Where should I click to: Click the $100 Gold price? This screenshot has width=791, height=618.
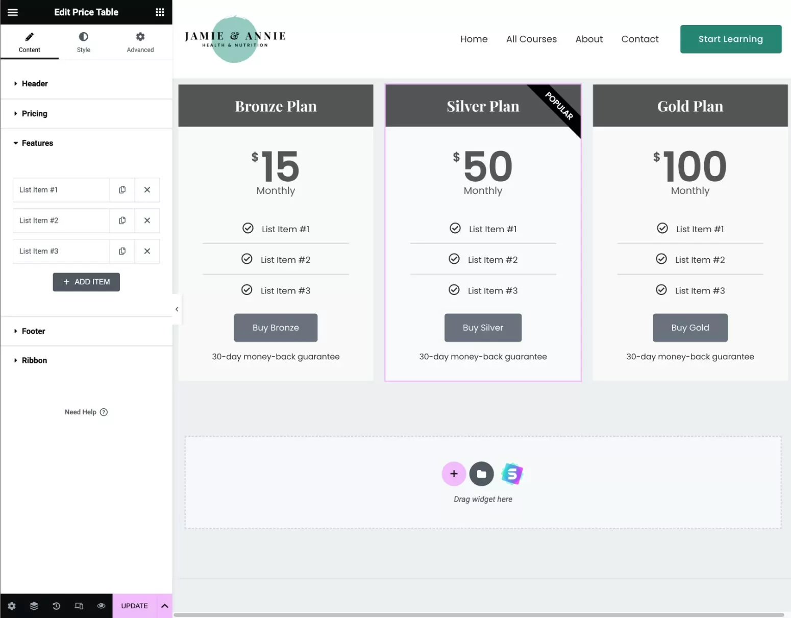[x=690, y=166]
